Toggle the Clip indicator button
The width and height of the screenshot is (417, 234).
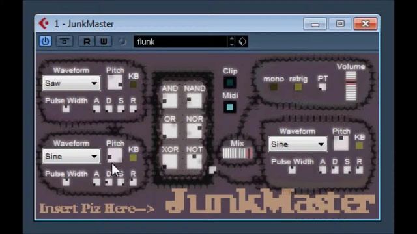point(230,83)
